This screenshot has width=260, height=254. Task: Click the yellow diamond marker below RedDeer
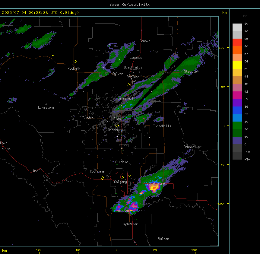pyautogui.click(x=128, y=85)
